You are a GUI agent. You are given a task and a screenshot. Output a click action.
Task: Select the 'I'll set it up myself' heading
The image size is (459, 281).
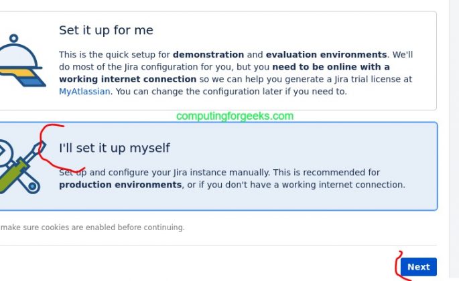(115, 148)
